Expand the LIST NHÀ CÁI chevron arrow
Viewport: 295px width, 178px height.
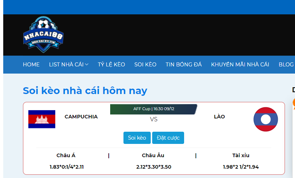pos(87,65)
